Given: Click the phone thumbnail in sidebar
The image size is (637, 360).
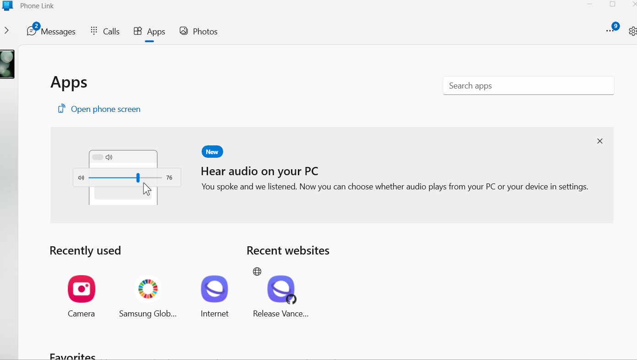Looking at the screenshot, I should coord(7,64).
